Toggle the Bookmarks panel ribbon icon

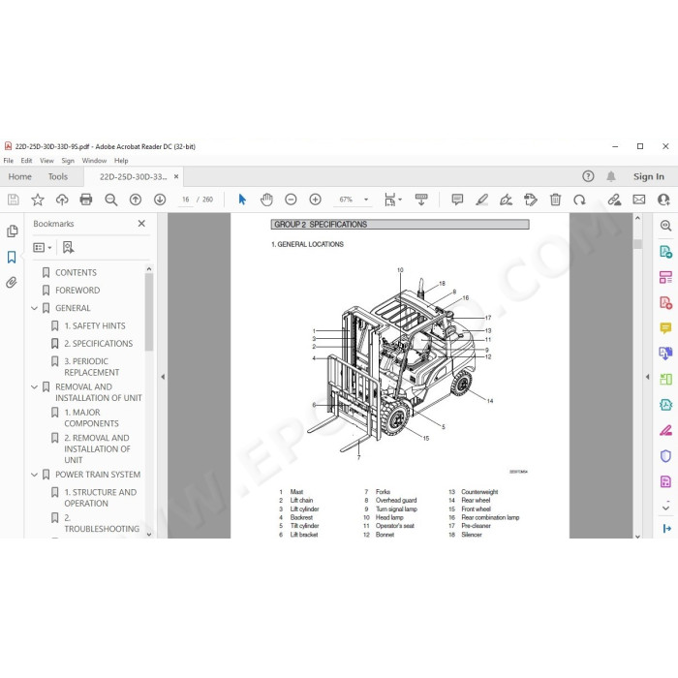[x=12, y=257]
